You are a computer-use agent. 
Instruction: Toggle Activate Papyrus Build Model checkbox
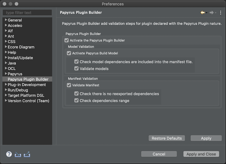pos(69,53)
